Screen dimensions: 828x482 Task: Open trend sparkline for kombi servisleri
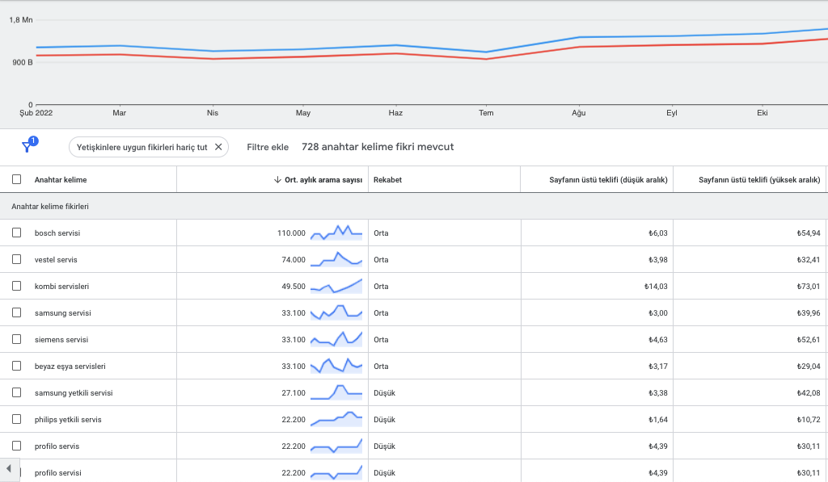tap(336, 286)
